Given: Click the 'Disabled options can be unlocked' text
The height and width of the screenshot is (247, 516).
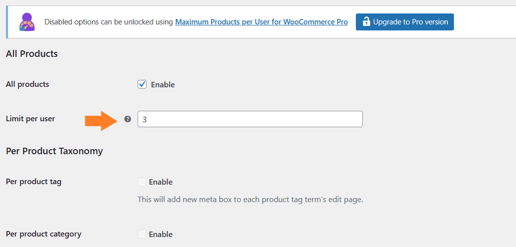Looking at the screenshot, I should point(109,22).
